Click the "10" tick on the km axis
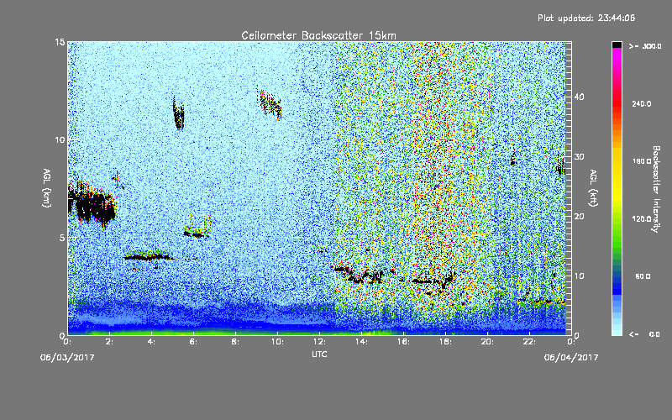The width and height of the screenshot is (672, 420). [x=60, y=139]
